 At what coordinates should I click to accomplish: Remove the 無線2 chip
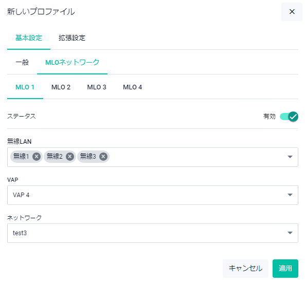click(70, 156)
